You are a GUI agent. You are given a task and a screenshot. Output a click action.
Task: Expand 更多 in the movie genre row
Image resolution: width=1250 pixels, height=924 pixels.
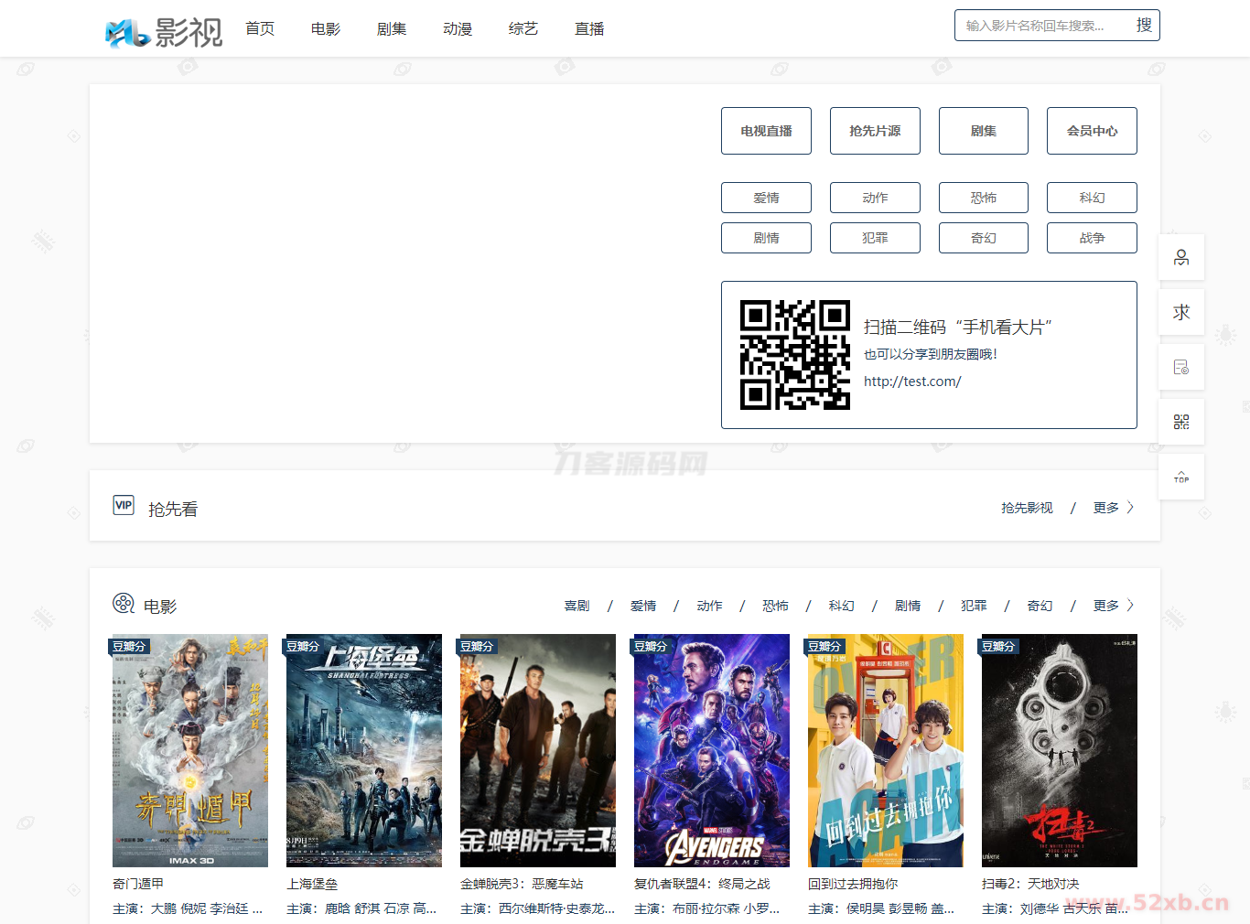[x=1106, y=605]
